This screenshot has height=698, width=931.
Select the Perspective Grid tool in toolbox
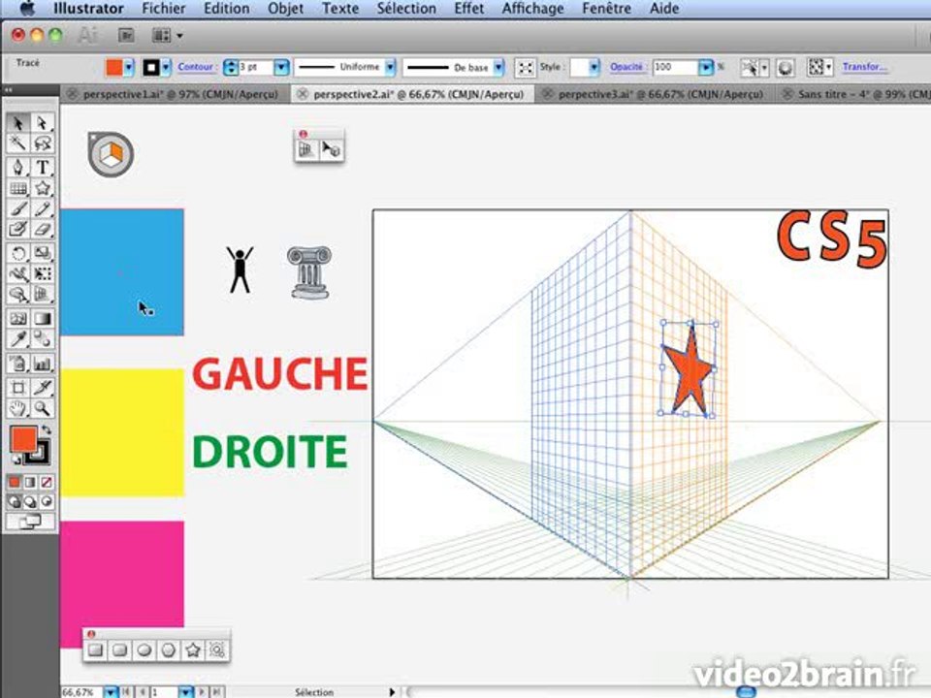tap(42, 295)
